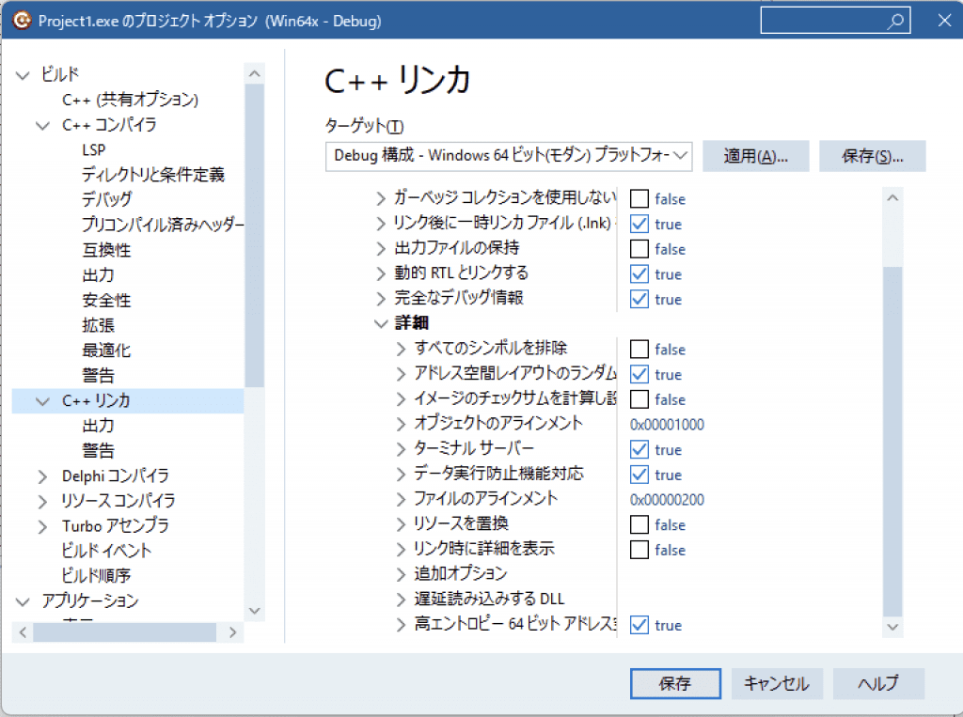Toggle 高エントロピー 64 ビット checkbox
Viewport: 963px width, 717px height.
(639, 625)
